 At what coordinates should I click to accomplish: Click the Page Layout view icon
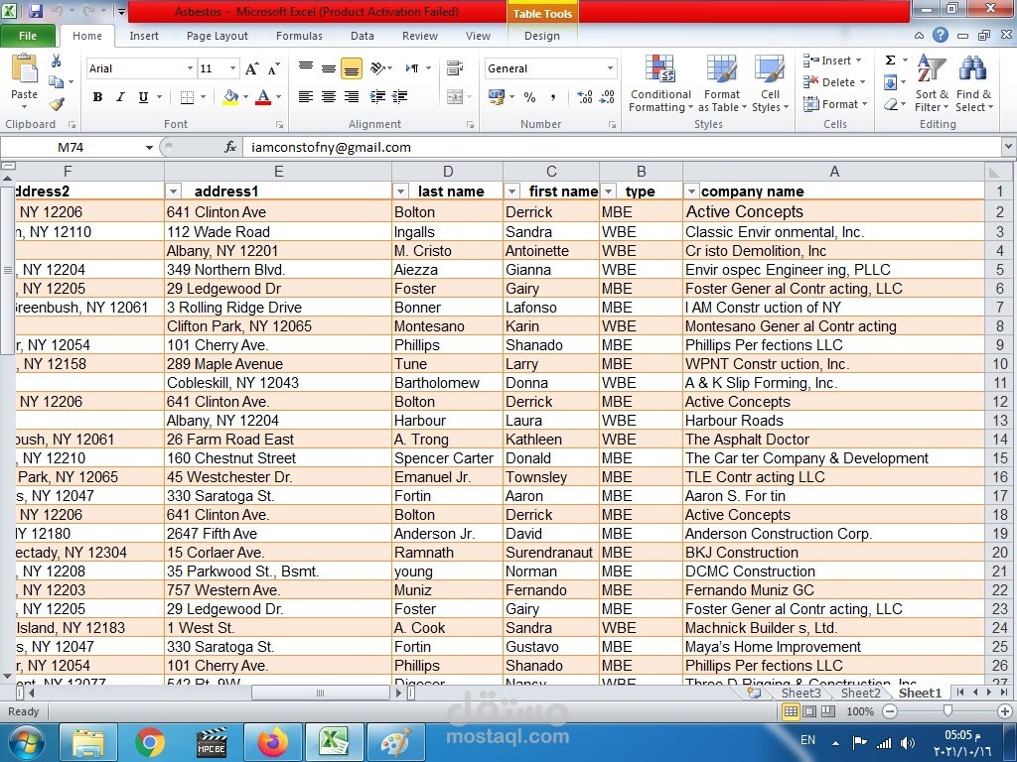pyautogui.click(x=809, y=711)
